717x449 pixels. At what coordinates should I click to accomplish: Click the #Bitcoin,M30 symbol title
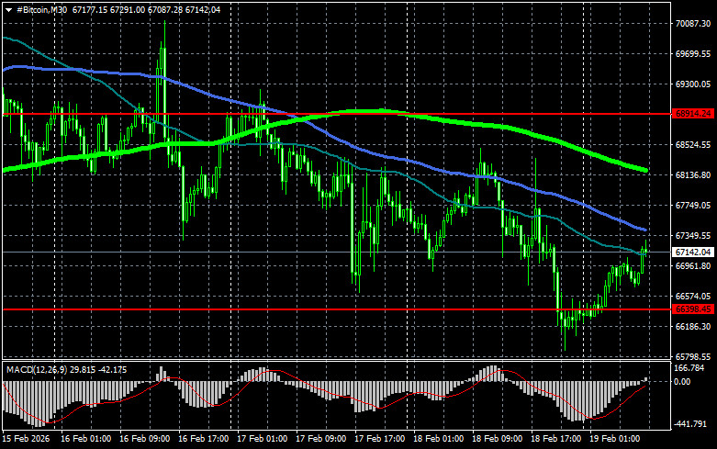tap(41, 9)
